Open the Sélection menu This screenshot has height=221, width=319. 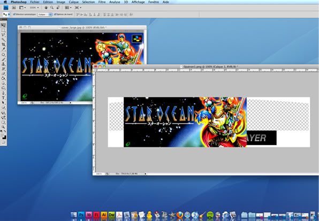[88, 2]
